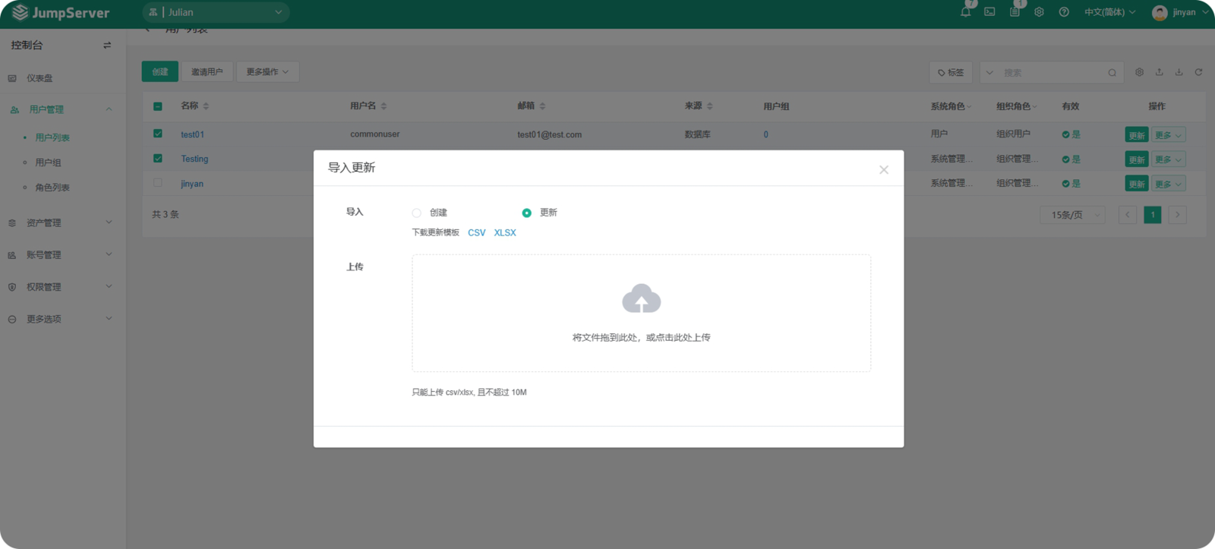Viewport: 1215px width, 549px height.
Task: Open the 中文(简体) language dropdown
Action: 1109,12
